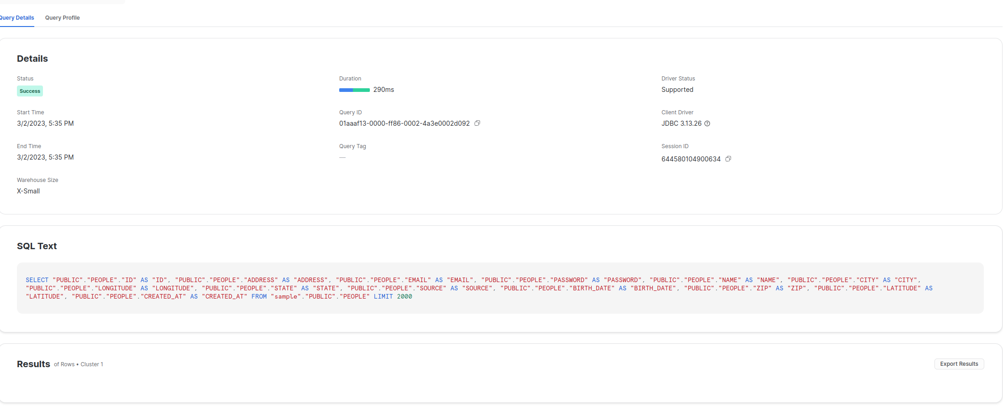The width and height of the screenshot is (1003, 417).
Task: Click the X-Small warehouse size value
Action: [28, 191]
